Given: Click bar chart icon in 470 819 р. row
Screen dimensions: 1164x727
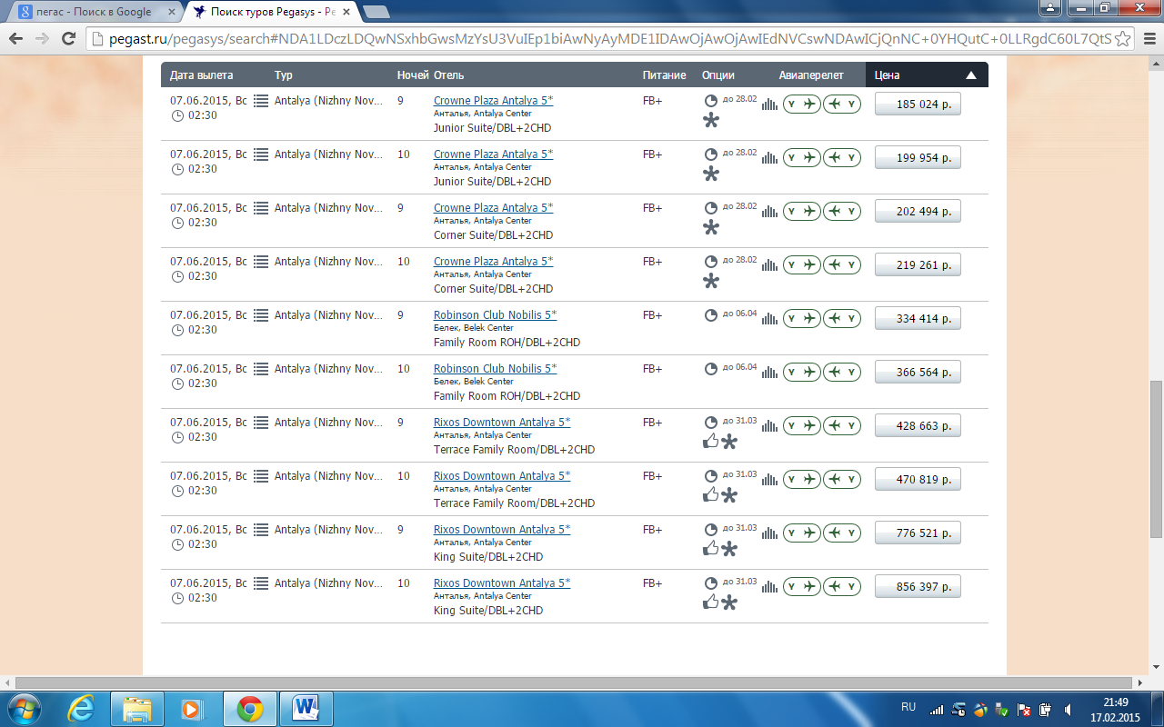Looking at the screenshot, I should pos(769,481).
